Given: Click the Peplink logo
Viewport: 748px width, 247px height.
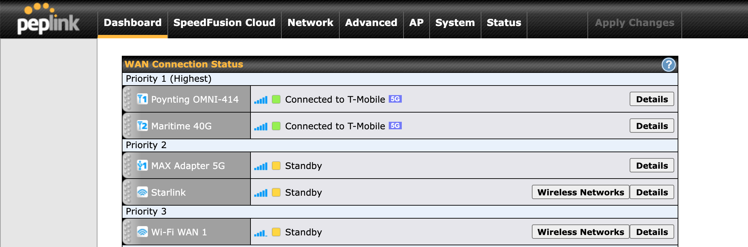Looking at the screenshot, I should click(48, 19).
